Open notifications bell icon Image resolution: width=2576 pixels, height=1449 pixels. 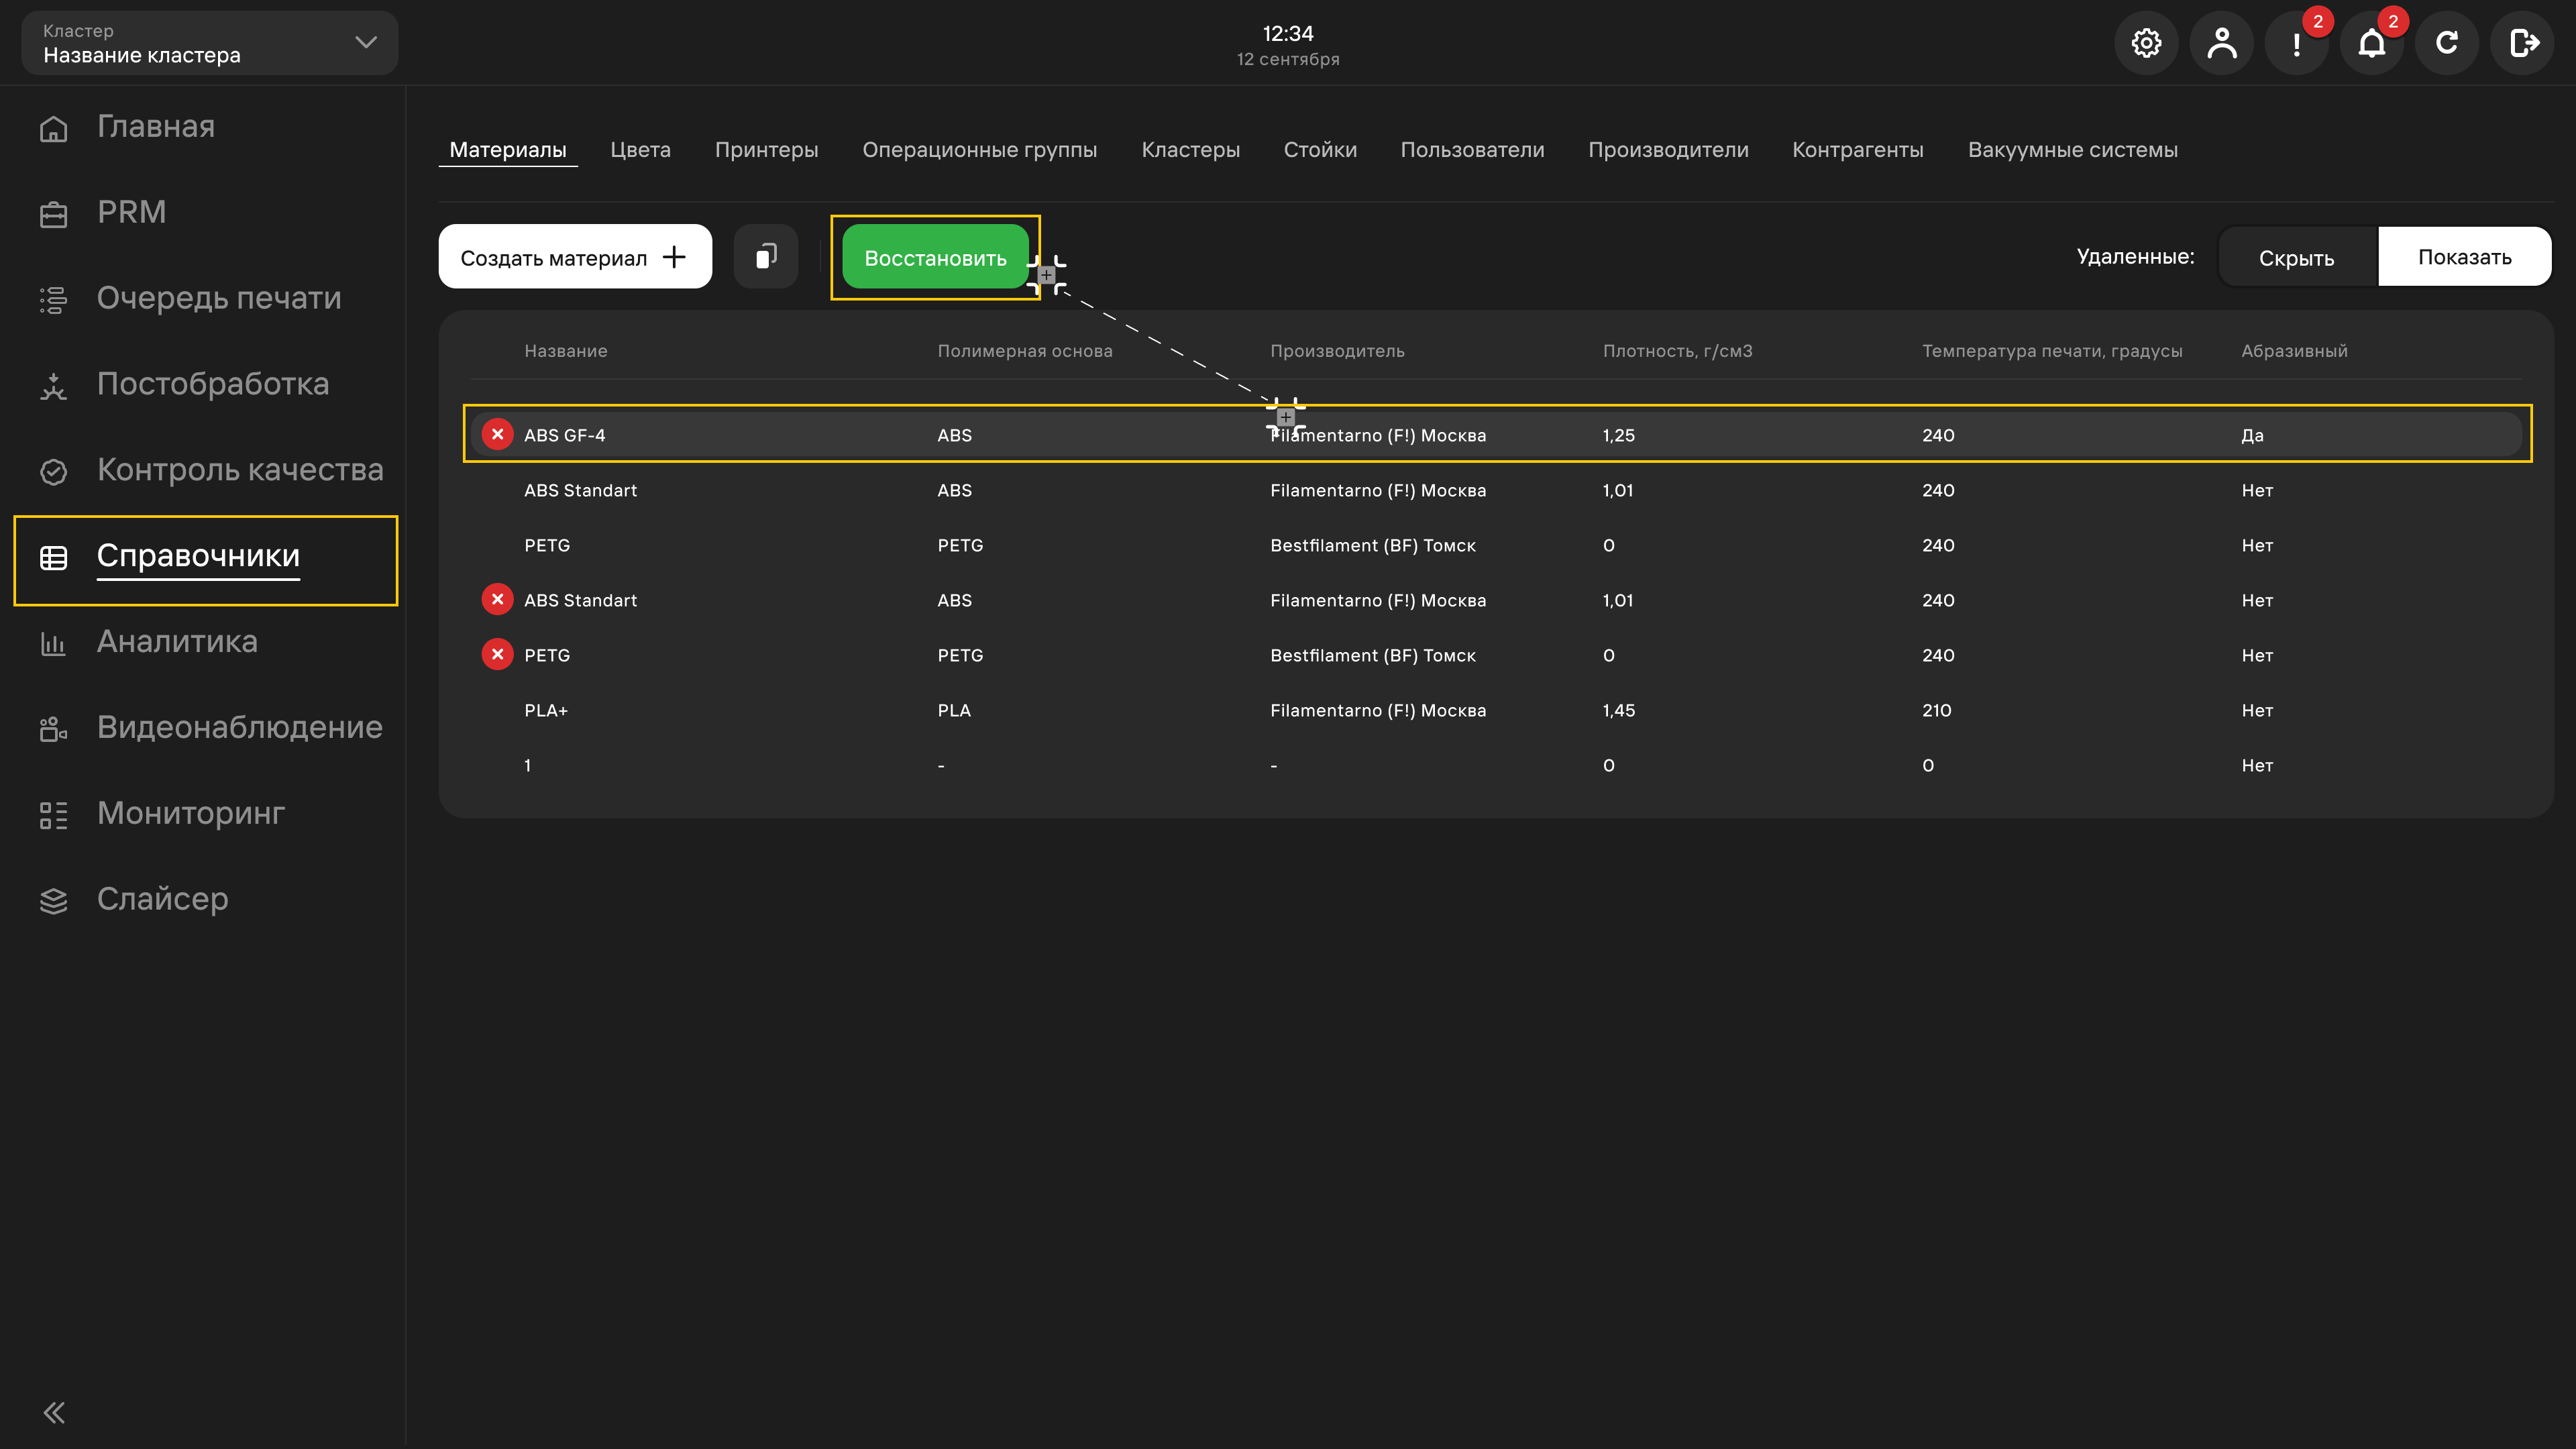(2372, 43)
